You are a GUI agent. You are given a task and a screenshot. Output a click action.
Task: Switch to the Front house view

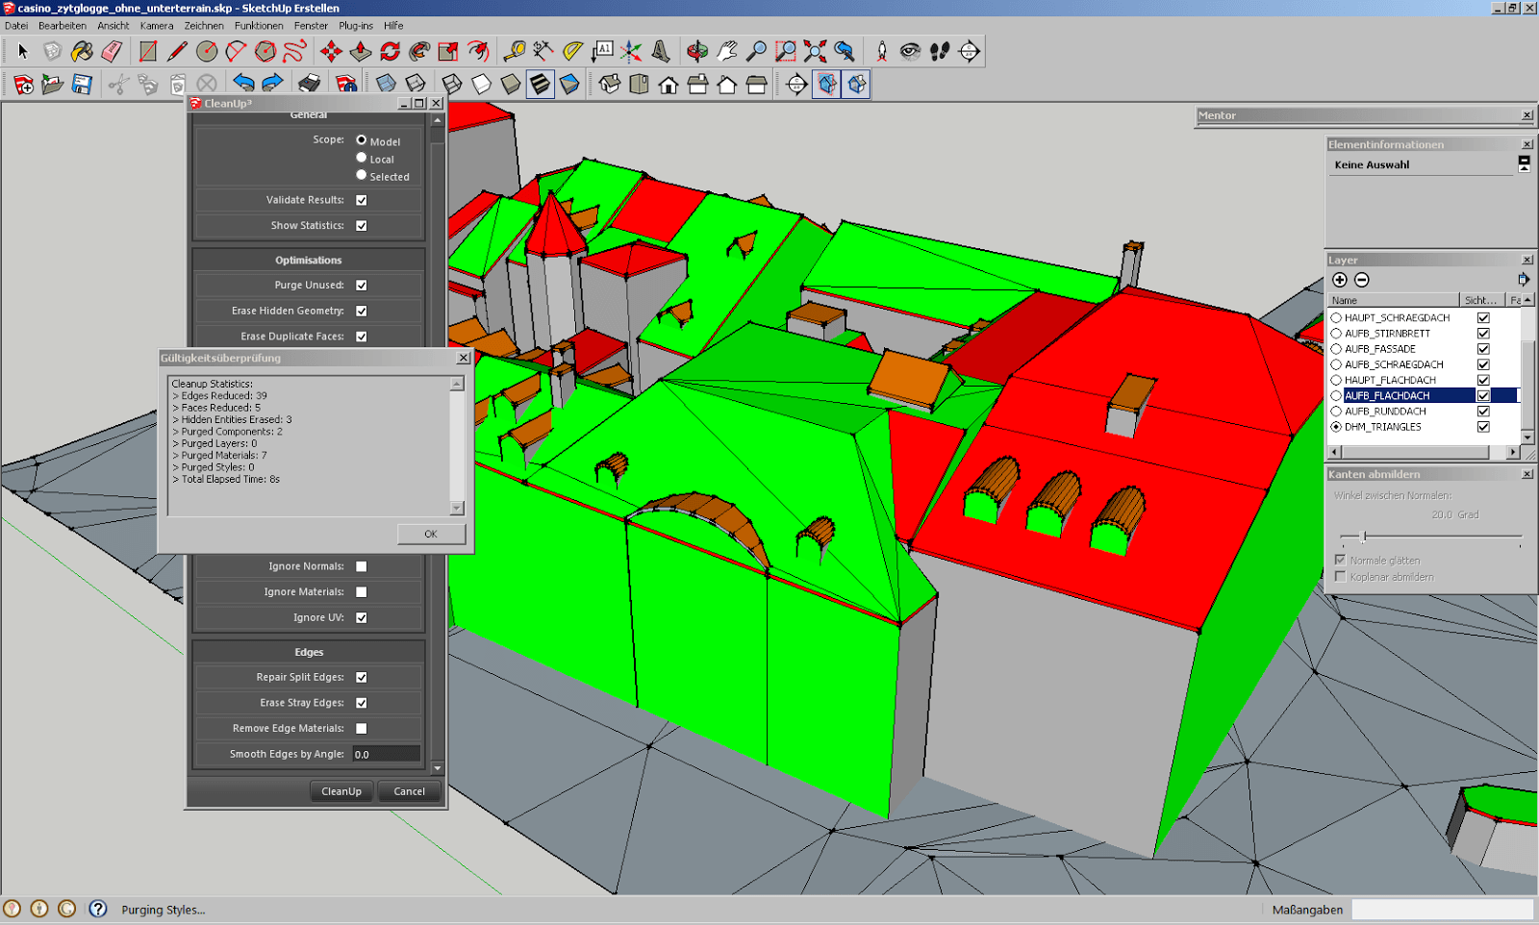[669, 85]
